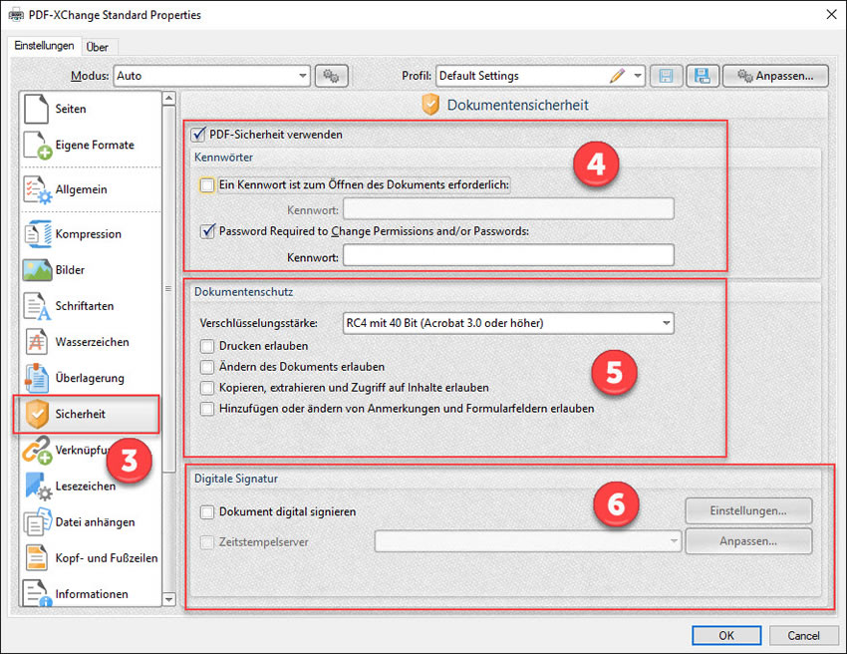Select the Kopf- und Fußzeilen icon
Viewport: 847px width, 654px height.
tap(37, 557)
